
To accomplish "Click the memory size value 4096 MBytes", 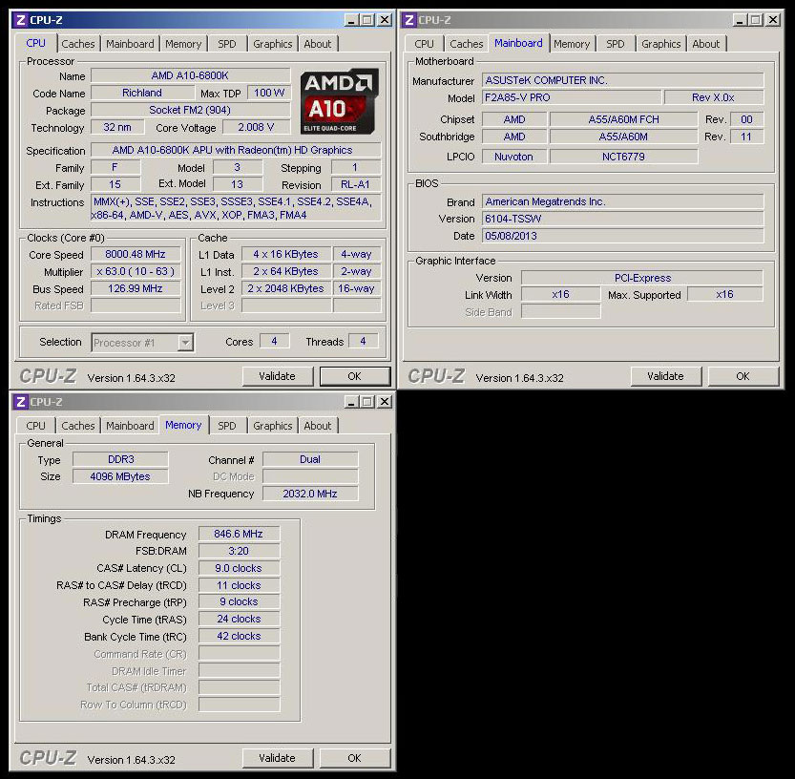I will point(120,477).
